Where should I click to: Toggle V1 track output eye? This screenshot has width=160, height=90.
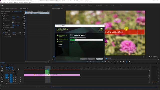tap(16, 75)
